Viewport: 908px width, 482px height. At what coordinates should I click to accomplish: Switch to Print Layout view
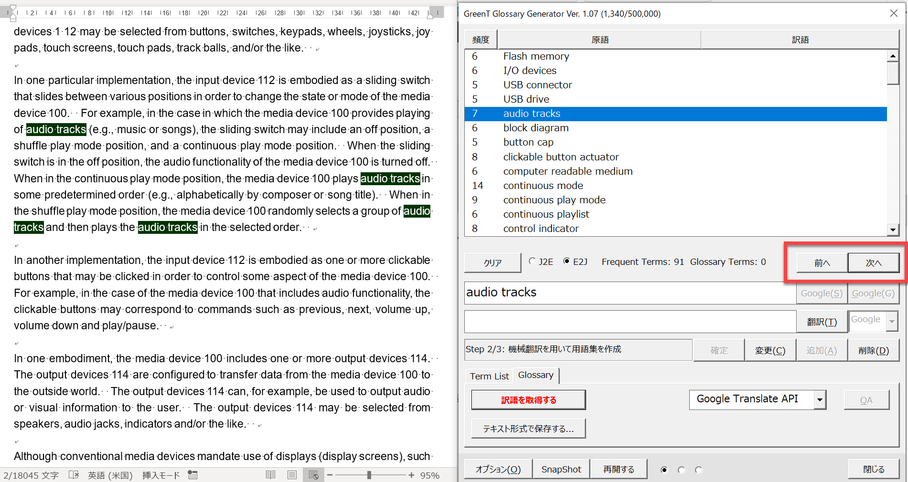292,475
